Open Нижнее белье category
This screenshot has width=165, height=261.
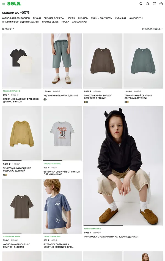point(50,22)
